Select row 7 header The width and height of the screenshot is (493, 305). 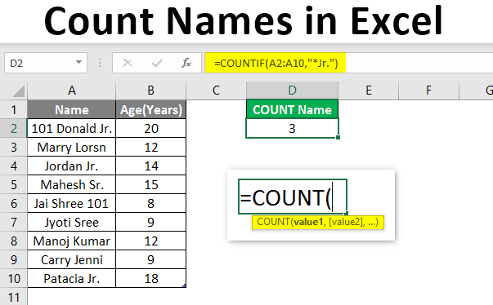[14, 223]
